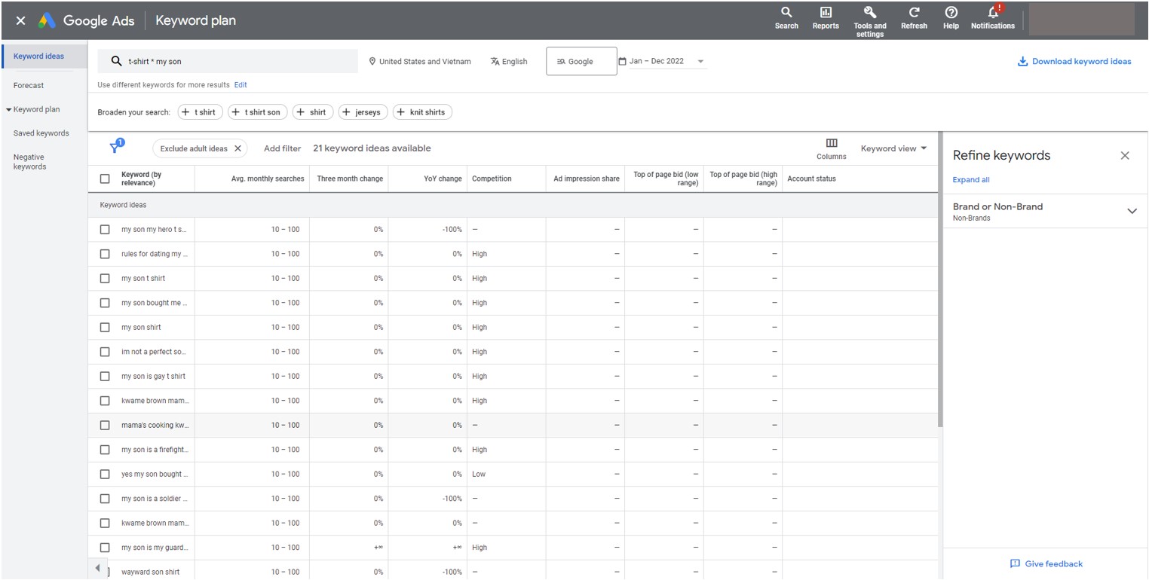Add 'jerseys' to broaden search
The width and height of the screenshot is (1149, 580).
pos(363,112)
